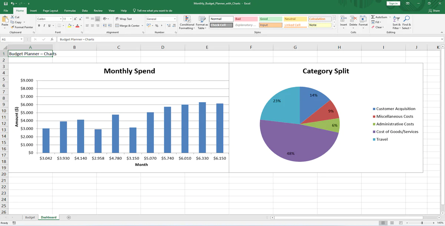This screenshot has height=226, width=445.
Task: Click the Increase Decimal icon
Action: point(168,26)
